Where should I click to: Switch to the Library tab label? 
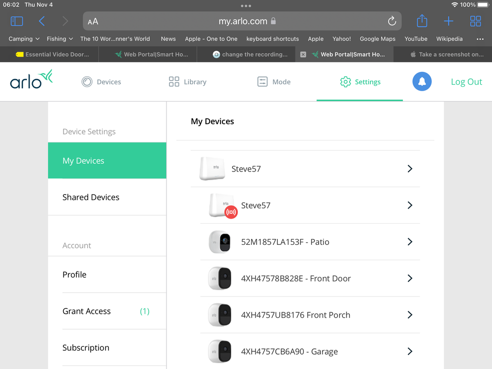tap(195, 82)
